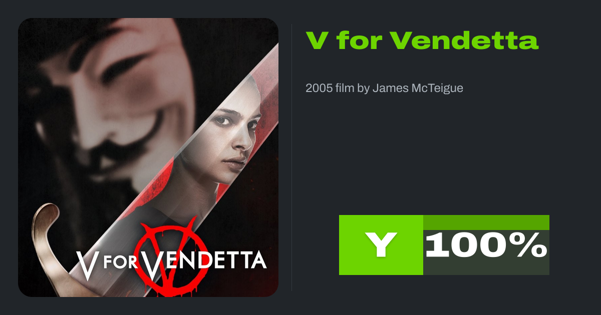601x315 pixels.
Task: Click the woman's face reflected in the blade
Action: pos(233,137)
